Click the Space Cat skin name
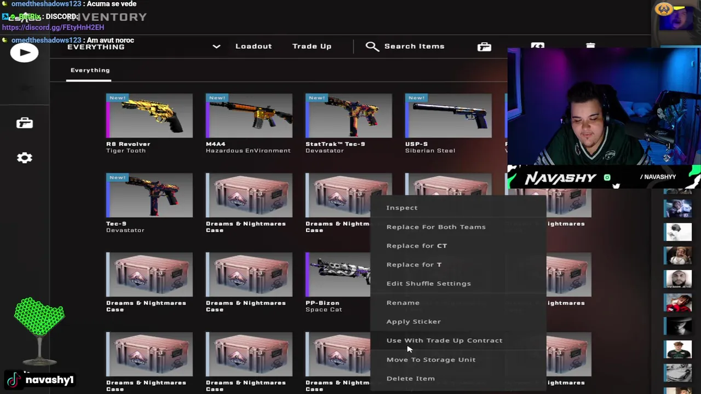 tap(324, 310)
